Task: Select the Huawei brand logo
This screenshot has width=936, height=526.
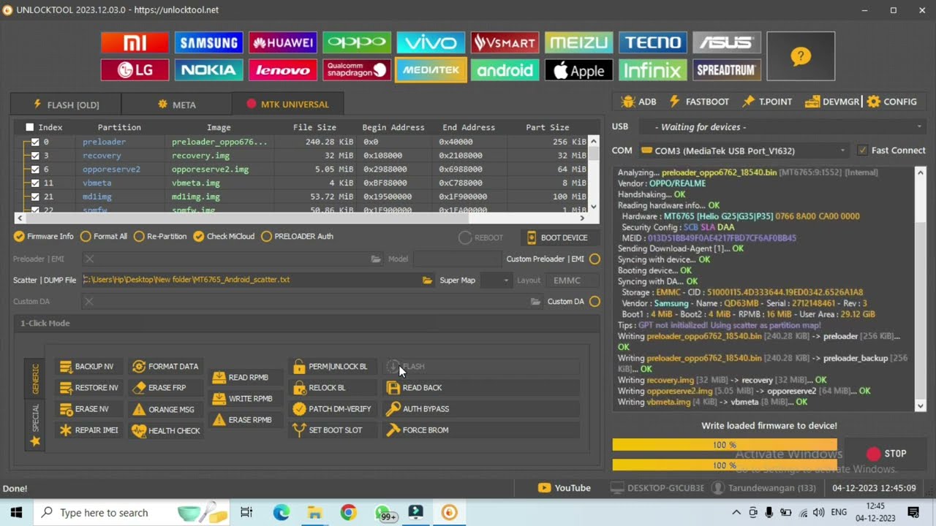Action: tap(282, 42)
